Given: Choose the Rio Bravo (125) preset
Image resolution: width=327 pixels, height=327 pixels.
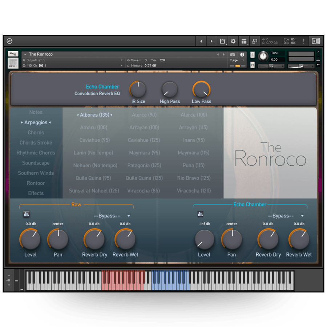Looking at the screenshot, I should click(x=194, y=178).
